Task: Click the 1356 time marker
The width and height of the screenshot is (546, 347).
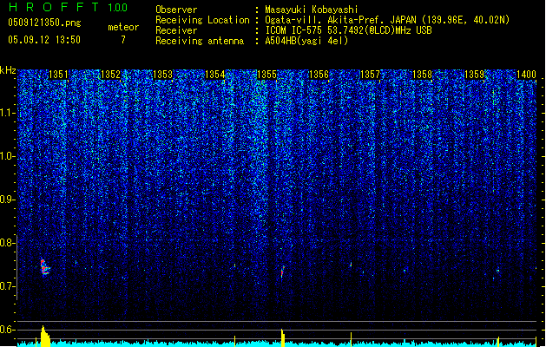Action: click(x=319, y=75)
